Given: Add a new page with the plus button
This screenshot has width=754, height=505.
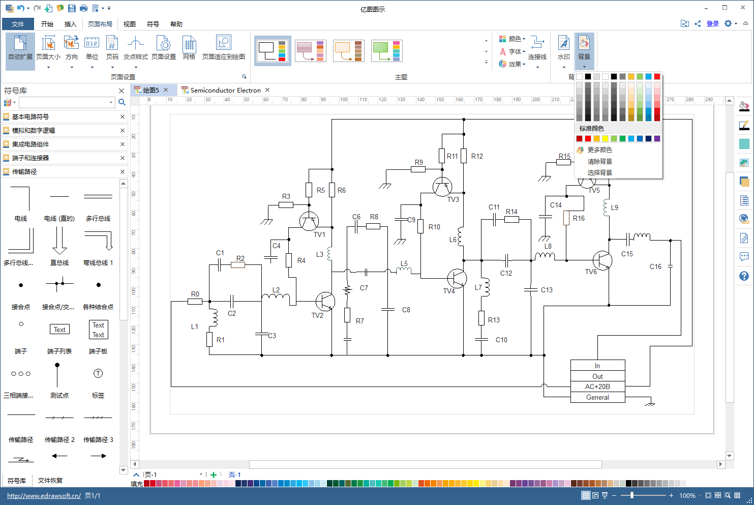Looking at the screenshot, I should click(x=214, y=474).
